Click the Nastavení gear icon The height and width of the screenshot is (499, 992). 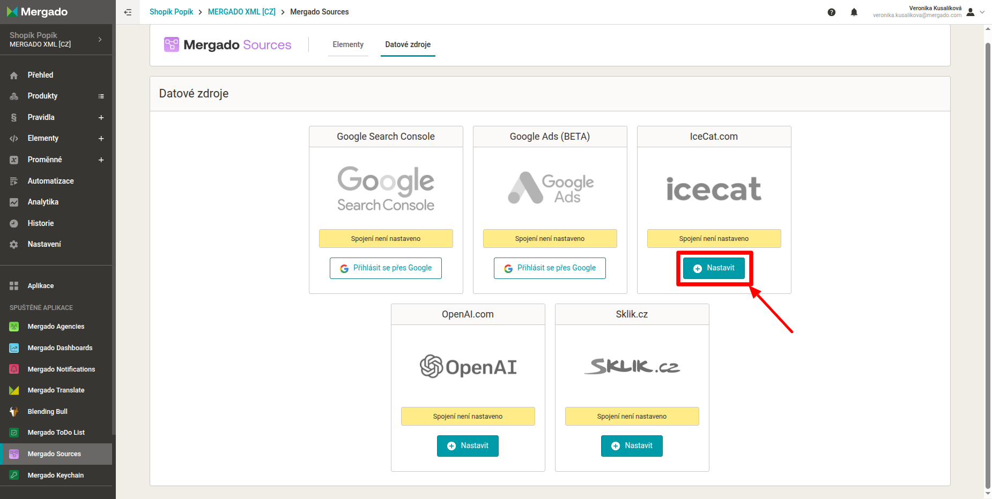click(14, 245)
